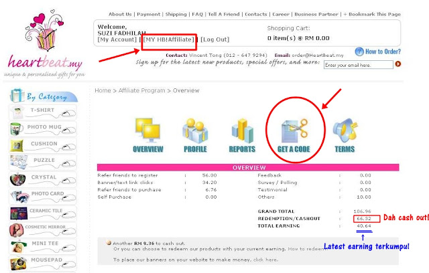The width and height of the screenshot is (429, 273).
Task: Select the Crystal category
Action: [43, 179]
